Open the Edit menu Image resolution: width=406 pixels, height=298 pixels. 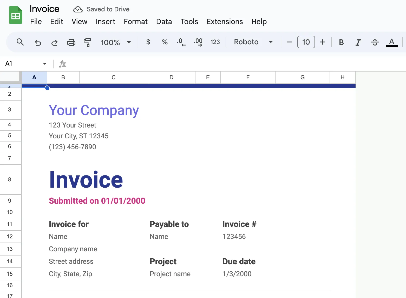(x=57, y=22)
